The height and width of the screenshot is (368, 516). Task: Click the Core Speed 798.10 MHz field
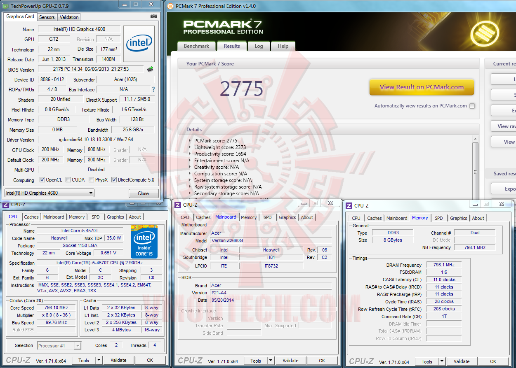(57, 307)
